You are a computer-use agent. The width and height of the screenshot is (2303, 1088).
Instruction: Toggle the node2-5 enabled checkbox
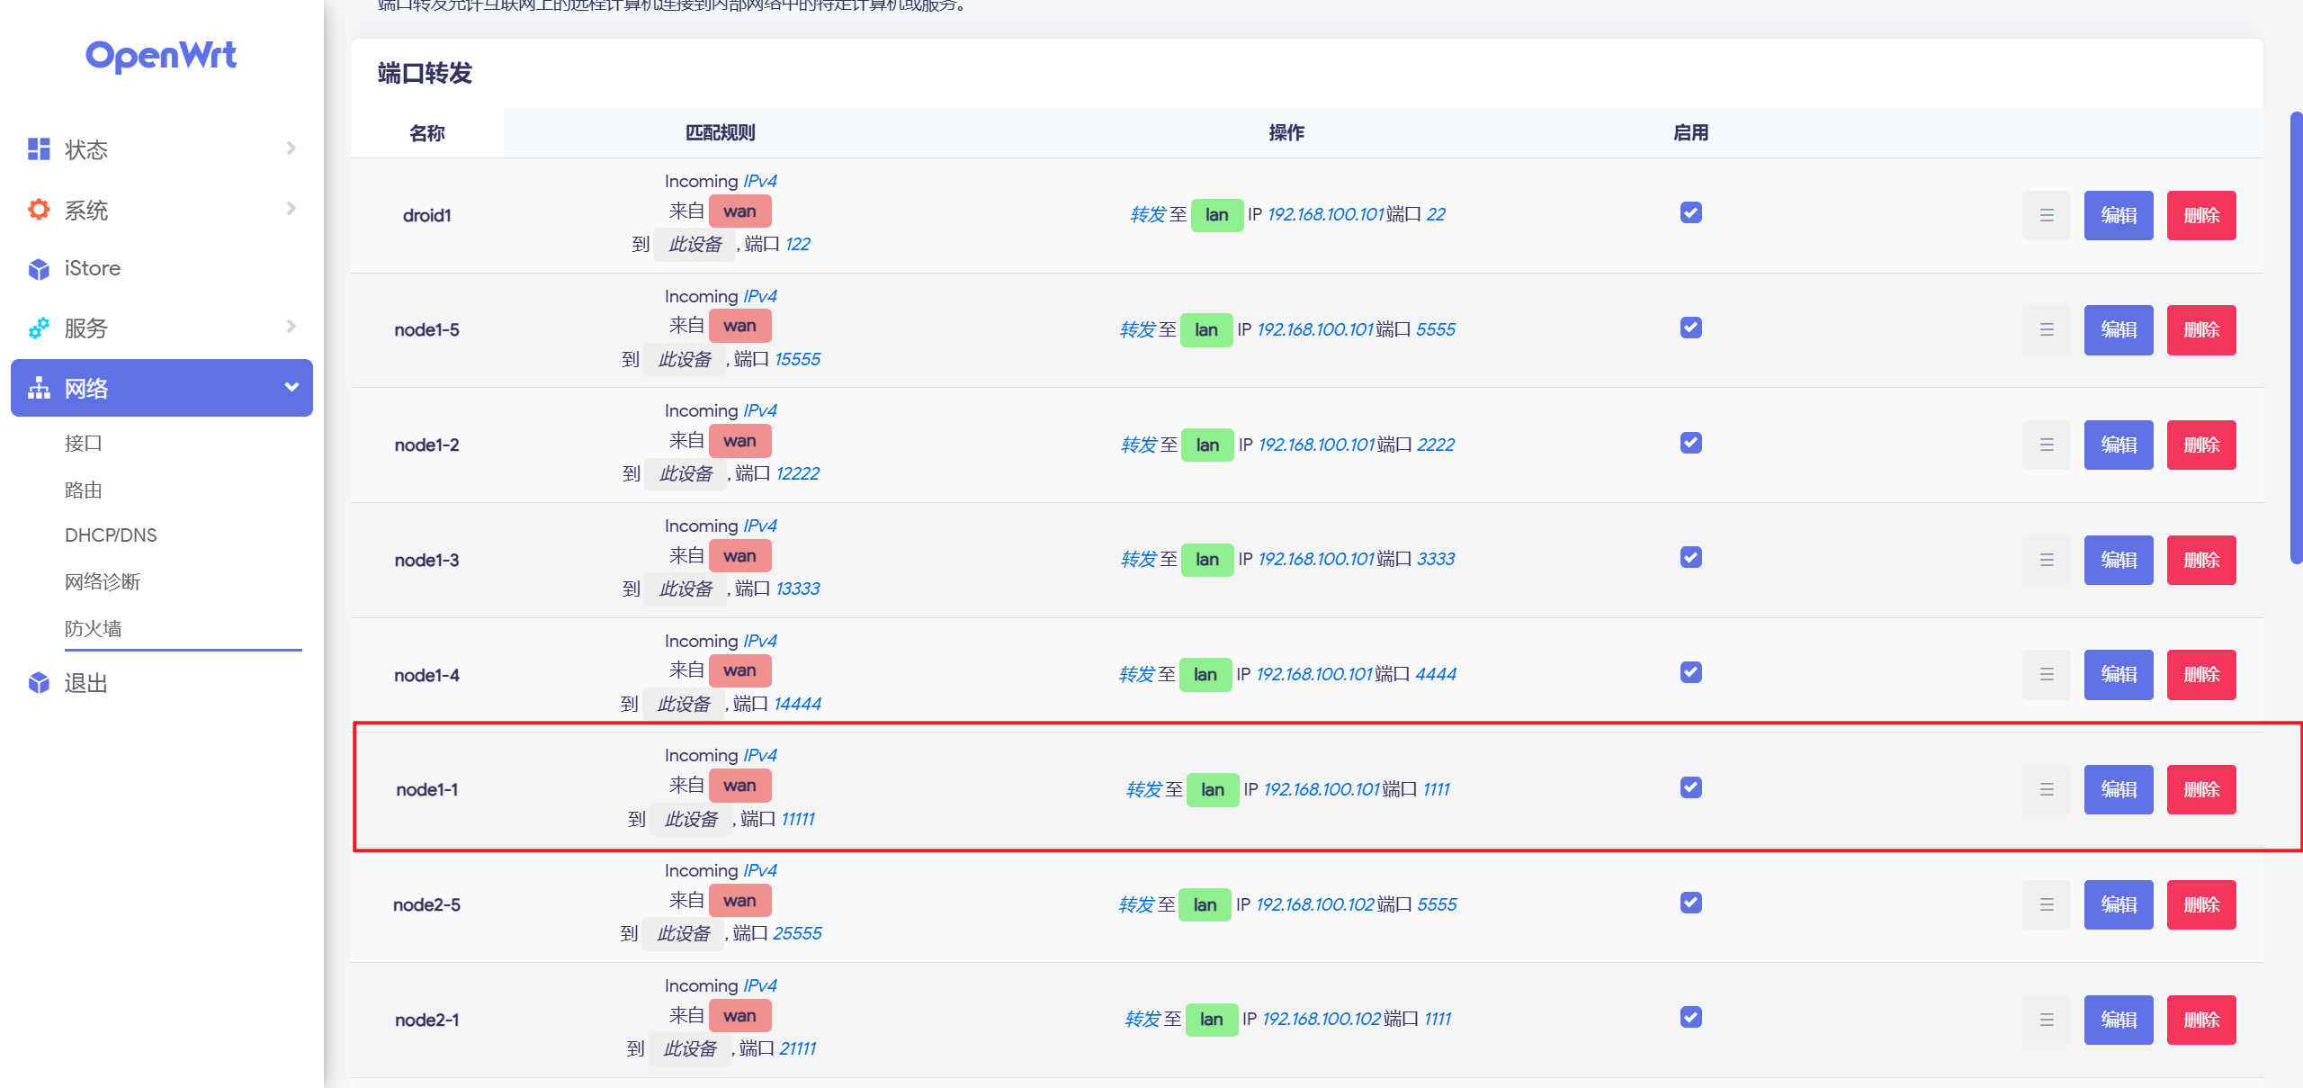pos(1690,903)
